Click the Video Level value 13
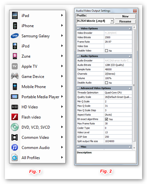Image resolution: width=147 pixels, height=184 pixels. click(118, 132)
